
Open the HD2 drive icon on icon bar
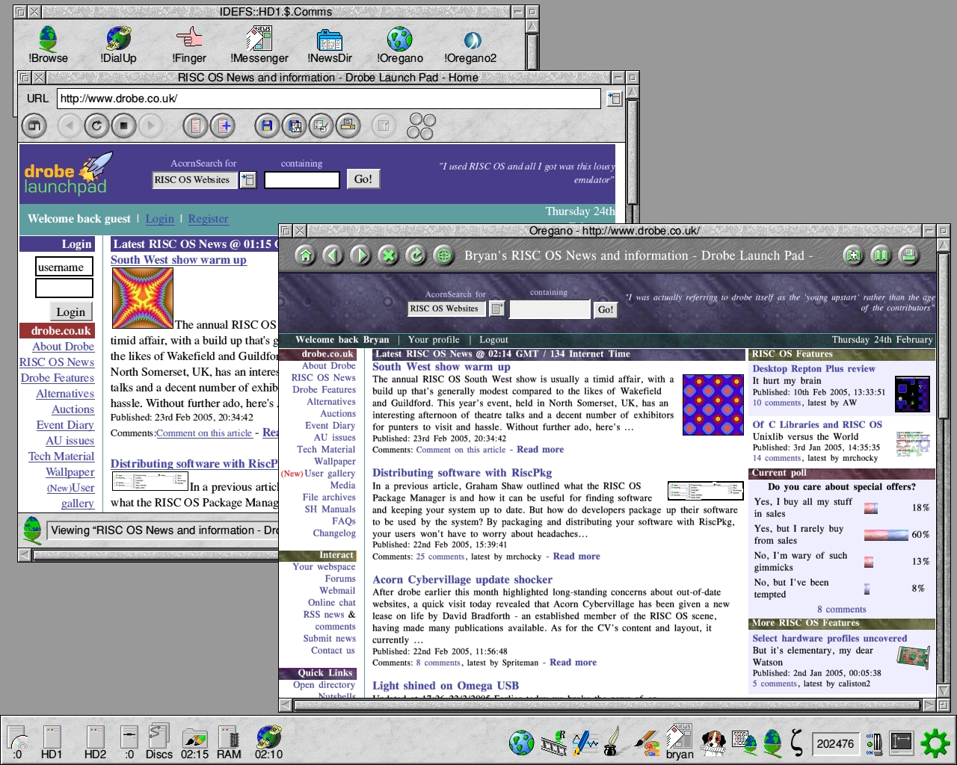[95, 743]
